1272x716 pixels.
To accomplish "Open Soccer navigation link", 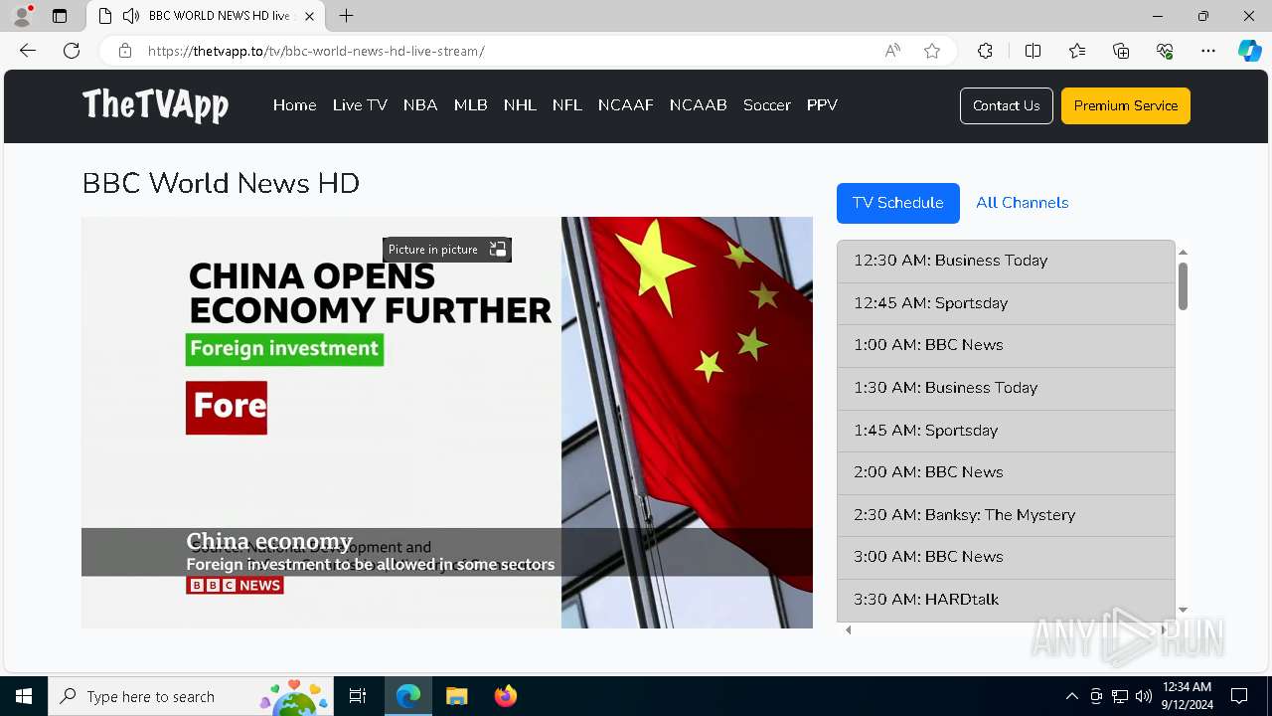I will (767, 105).
